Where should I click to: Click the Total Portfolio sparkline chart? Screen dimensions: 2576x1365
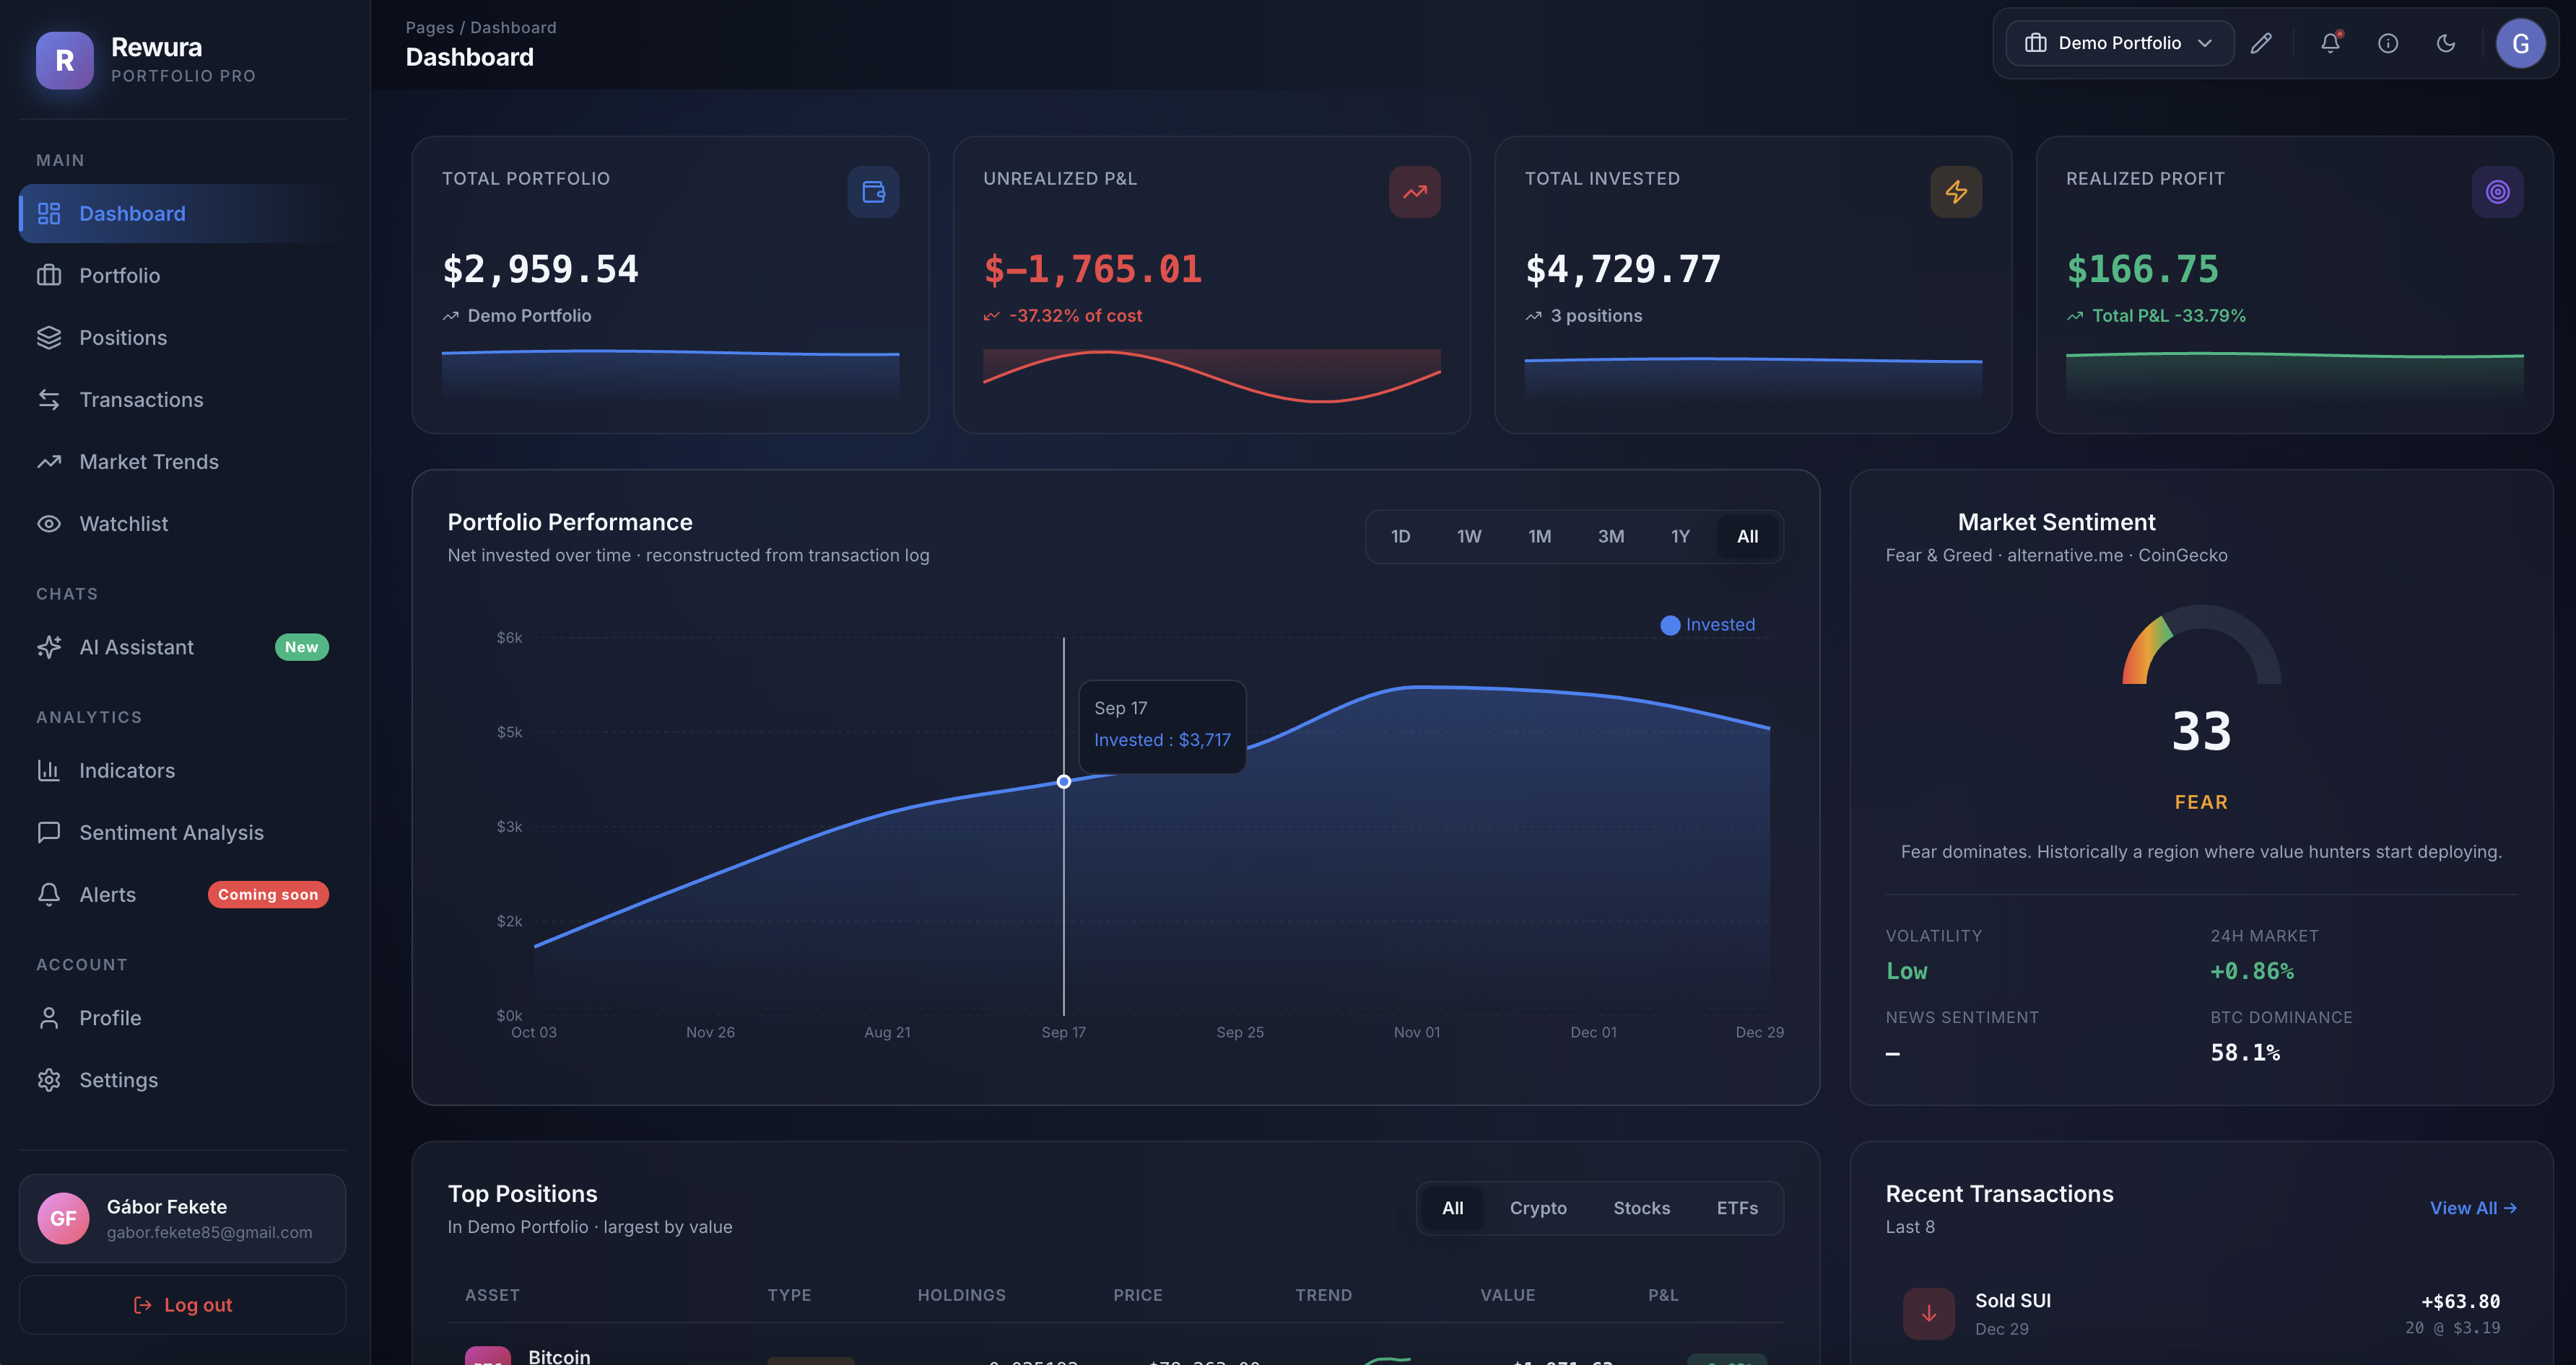[x=670, y=376]
